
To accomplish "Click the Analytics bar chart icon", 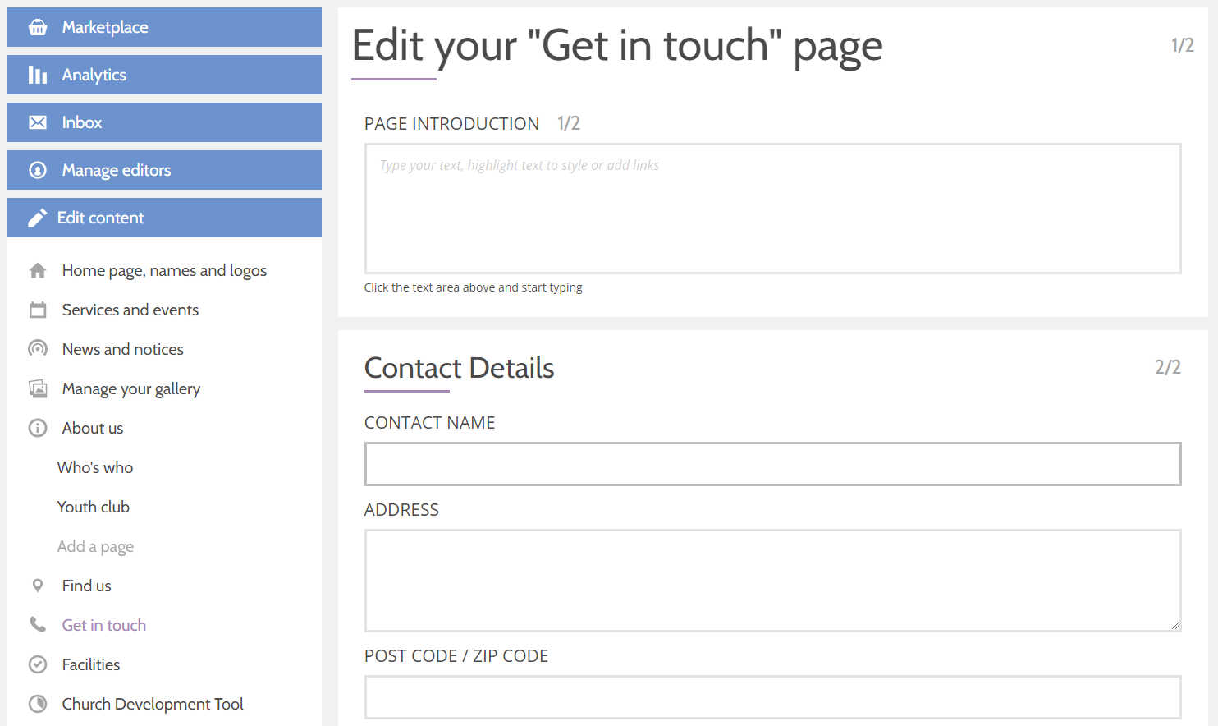I will click(38, 75).
